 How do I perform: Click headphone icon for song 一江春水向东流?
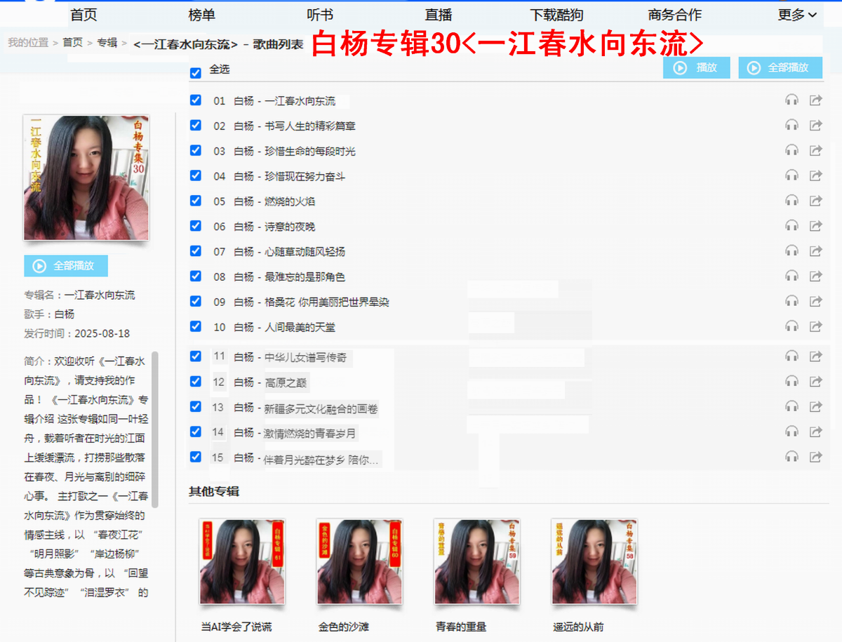click(x=792, y=100)
